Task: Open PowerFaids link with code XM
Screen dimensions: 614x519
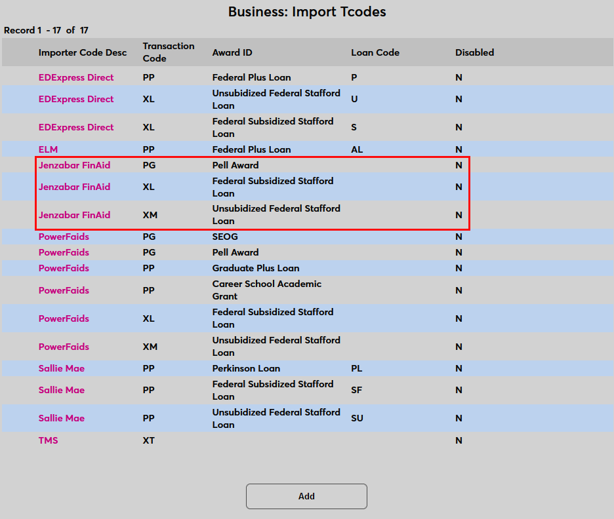Action: tap(64, 347)
